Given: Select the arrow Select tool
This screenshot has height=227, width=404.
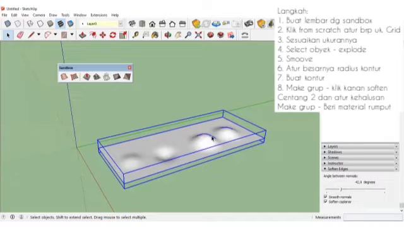Looking at the screenshot, I should click(8, 35).
